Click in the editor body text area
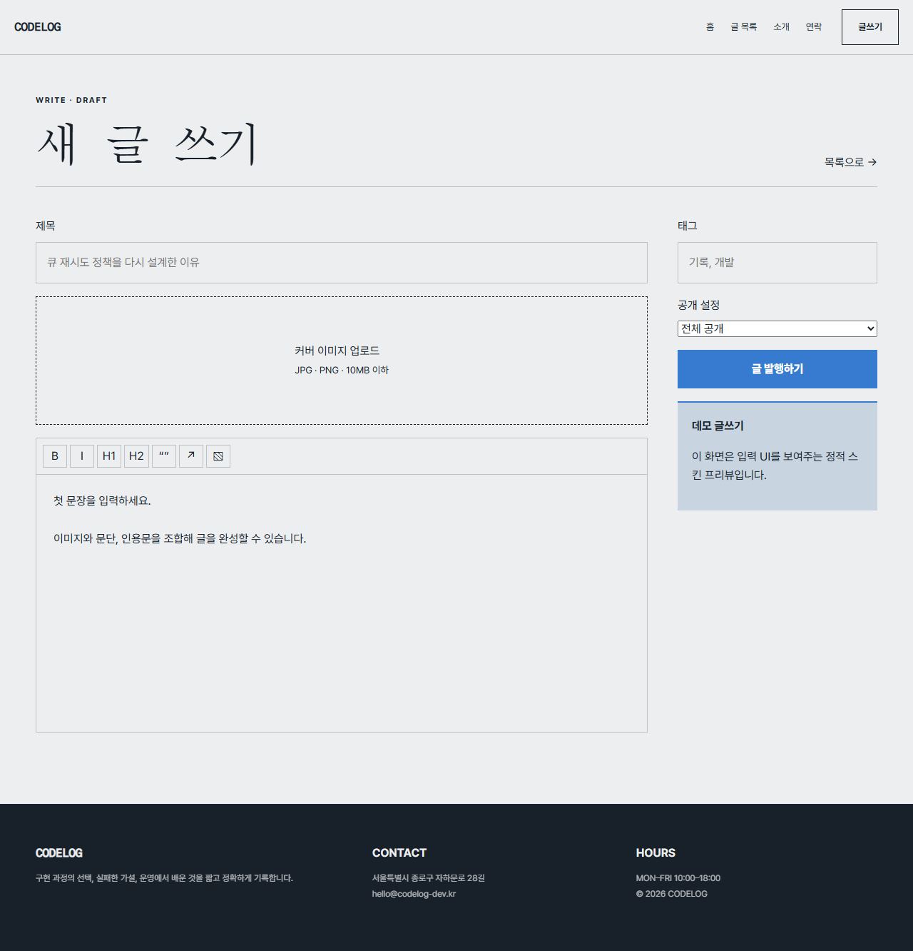The height and width of the screenshot is (951, 913). 342,603
